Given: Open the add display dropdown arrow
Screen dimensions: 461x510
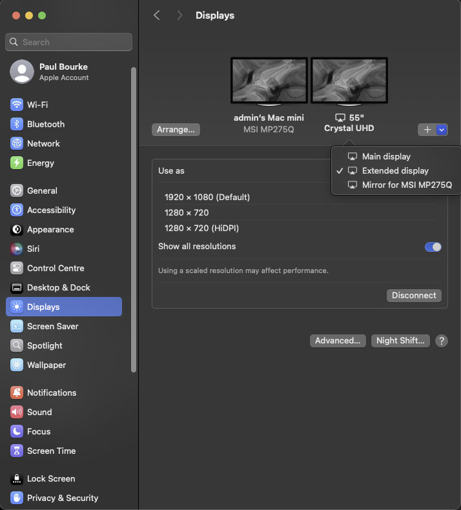Looking at the screenshot, I should pos(442,130).
